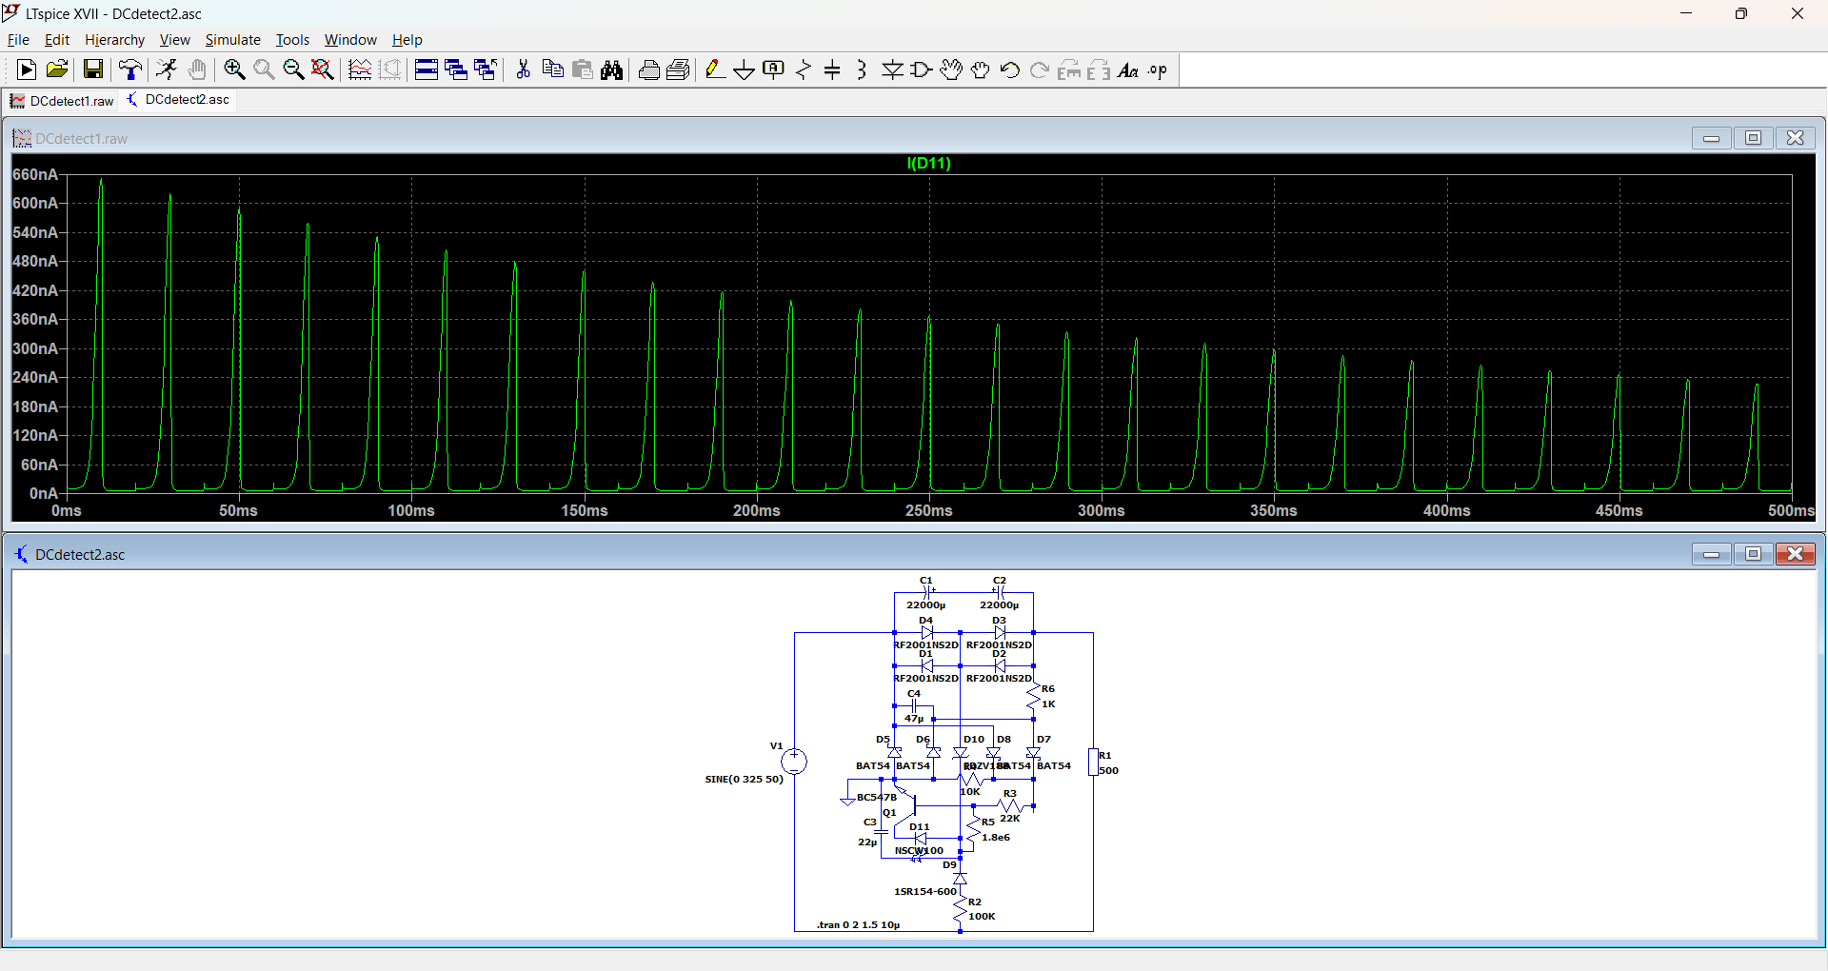The image size is (1828, 971).
Task: Minimize the DCdetect2.asc schematic window
Action: (1711, 554)
